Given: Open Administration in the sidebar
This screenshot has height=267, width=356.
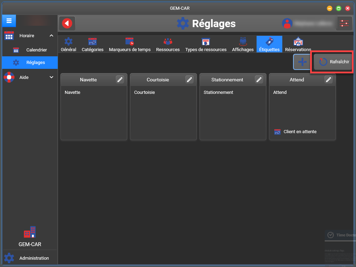Looking at the screenshot, I should coord(30,258).
